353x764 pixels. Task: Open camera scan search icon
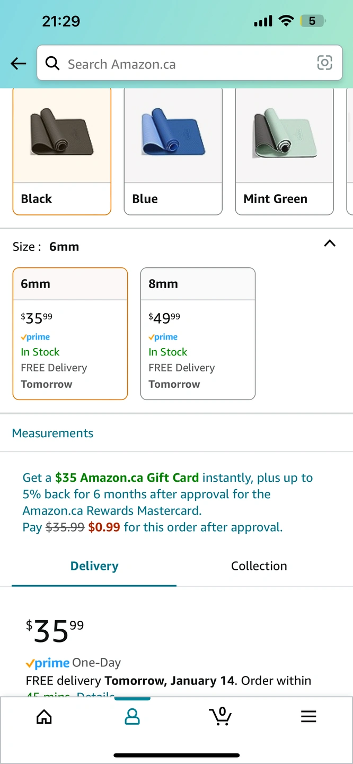click(324, 63)
